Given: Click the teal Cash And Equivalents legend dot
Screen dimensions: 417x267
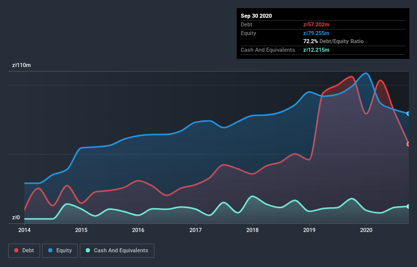Looking at the screenshot, I should coord(88,250).
